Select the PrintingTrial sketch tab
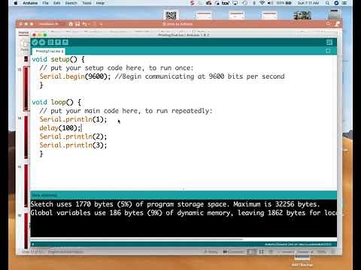Image resolution: width=361 pixels, height=270 pixels. [x=49, y=51]
